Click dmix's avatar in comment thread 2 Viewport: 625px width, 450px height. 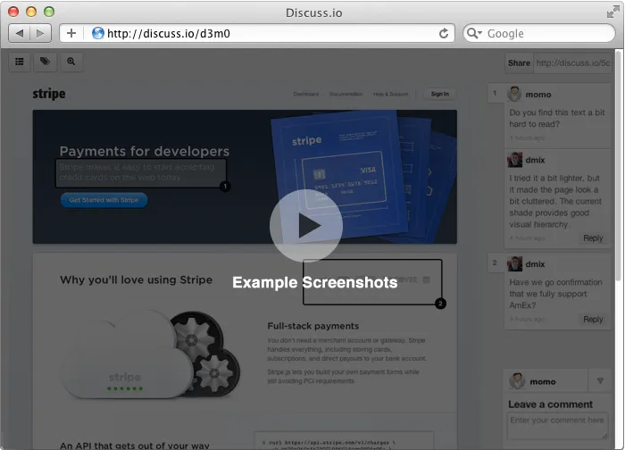(x=514, y=264)
